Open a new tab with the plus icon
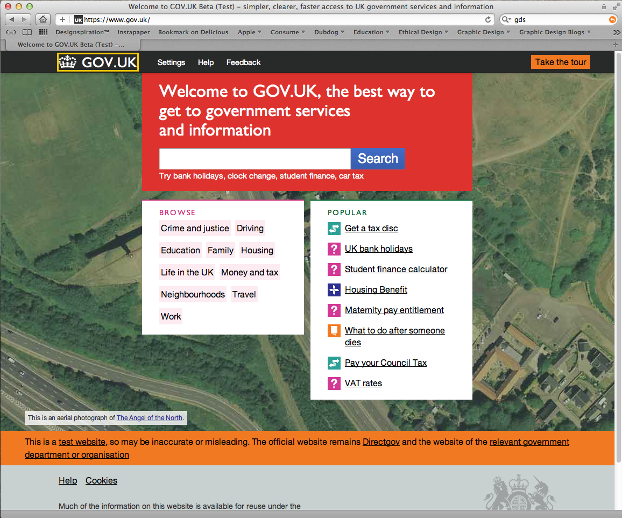The image size is (622, 518). click(x=615, y=45)
